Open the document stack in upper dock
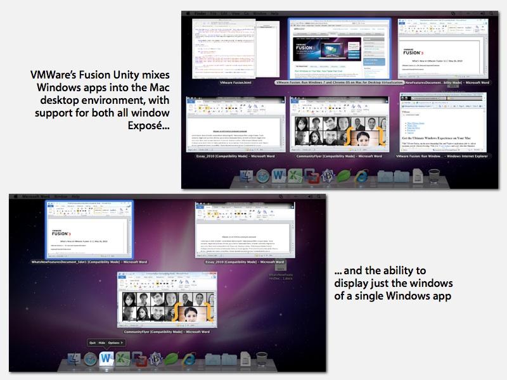Viewport: 507px width, 380px height. [418, 177]
